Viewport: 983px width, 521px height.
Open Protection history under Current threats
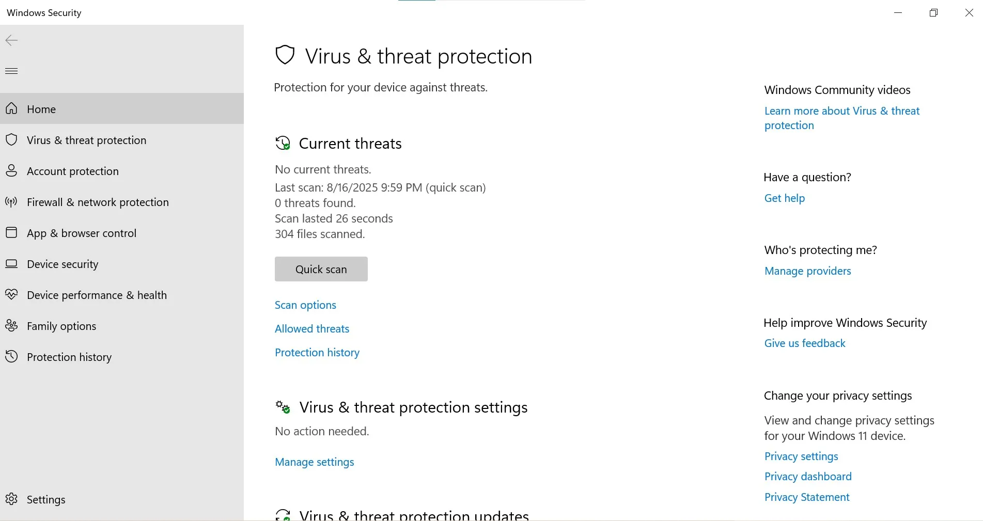pyautogui.click(x=317, y=353)
